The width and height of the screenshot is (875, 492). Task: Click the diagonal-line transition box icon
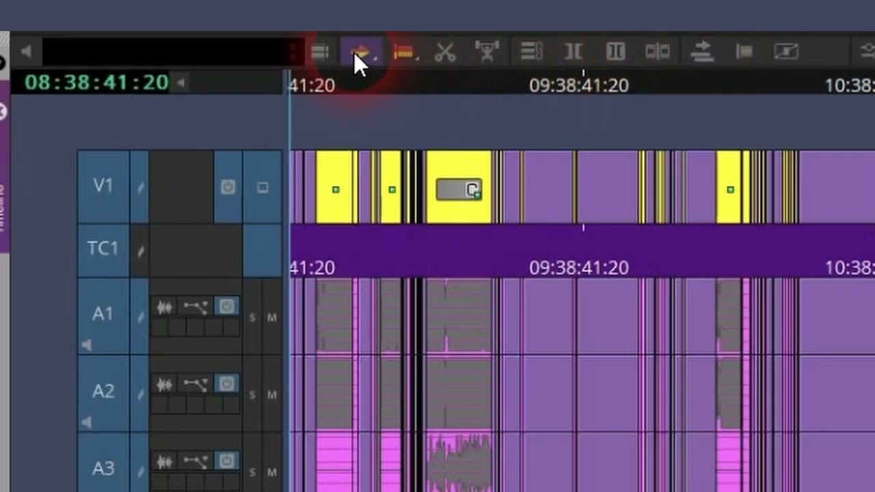point(786,51)
